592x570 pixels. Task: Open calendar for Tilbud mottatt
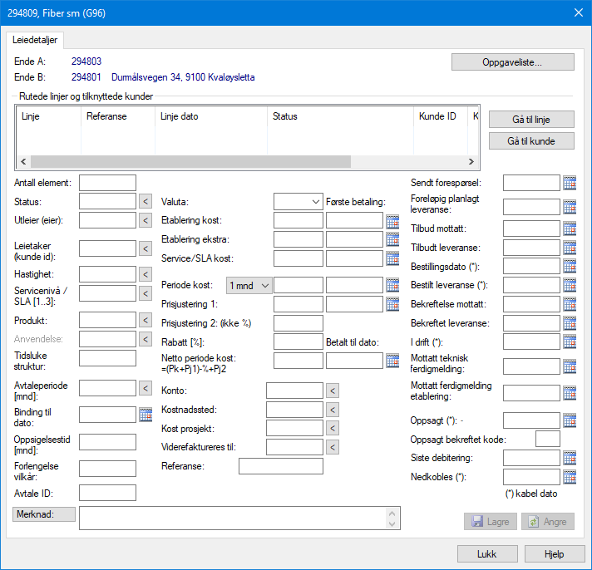click(x=570, y=228)
